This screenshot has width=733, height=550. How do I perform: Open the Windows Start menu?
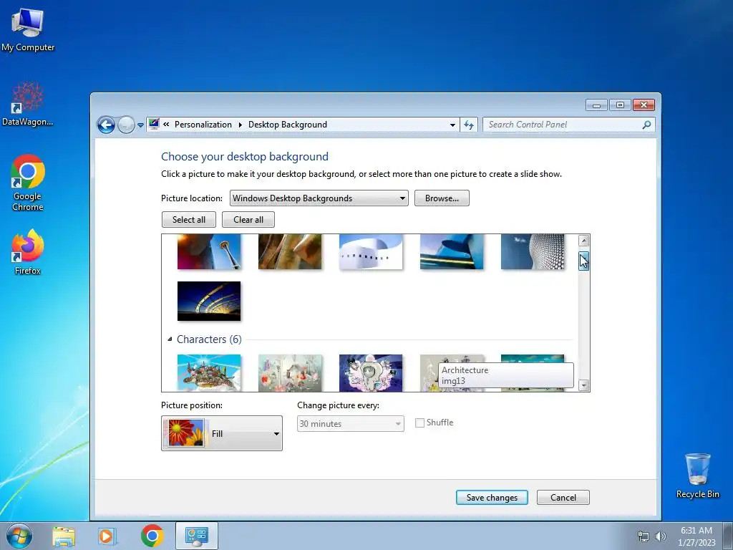[x=19, y=536]
